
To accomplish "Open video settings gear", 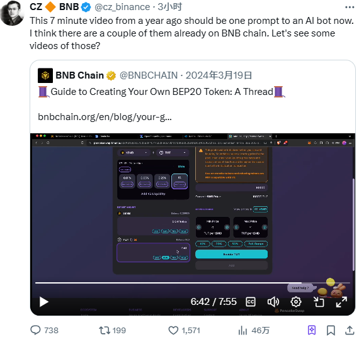I will pos(296,302).
